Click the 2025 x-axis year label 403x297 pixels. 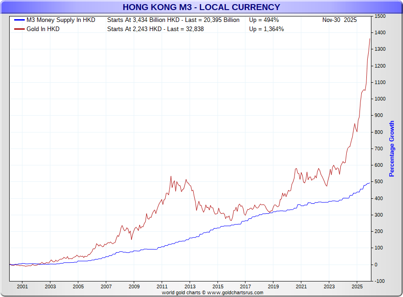[x=357, y=286]
